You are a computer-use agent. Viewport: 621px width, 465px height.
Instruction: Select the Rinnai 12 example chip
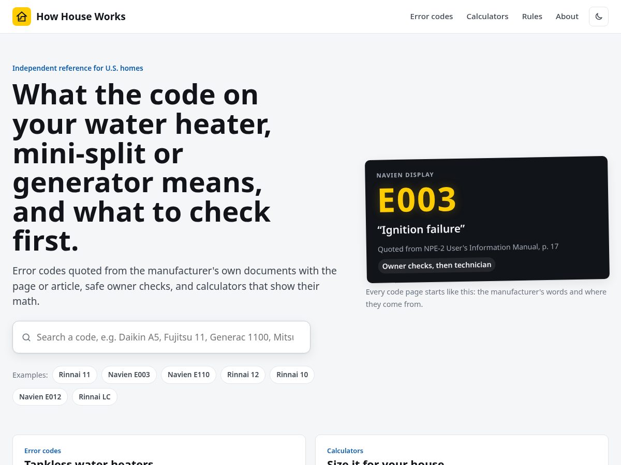[x=243, y=375]
